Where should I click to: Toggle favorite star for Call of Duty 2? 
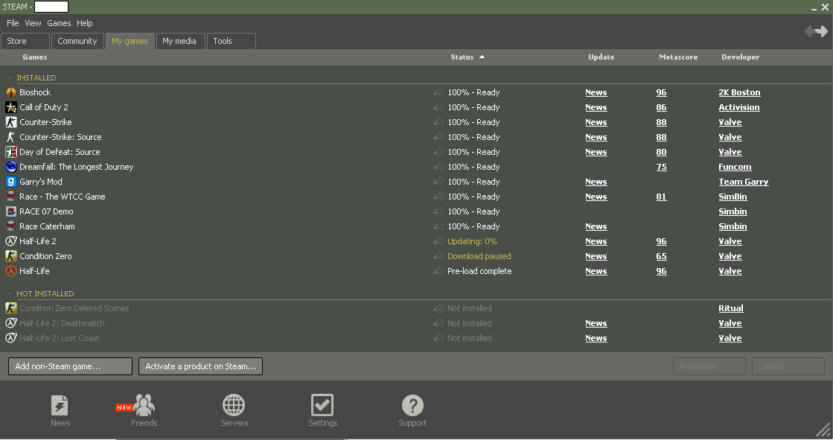438,107
